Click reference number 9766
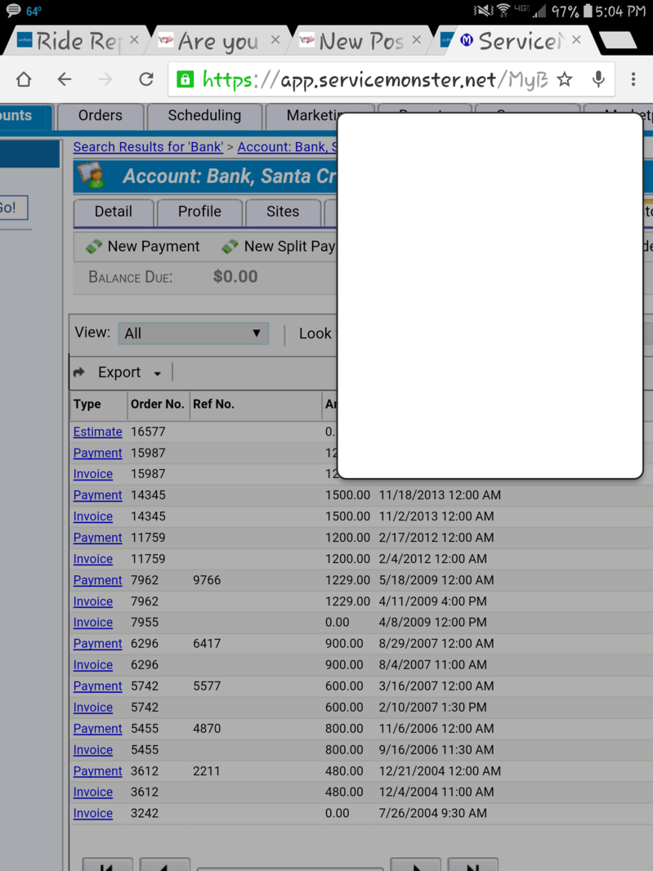 (x=207, y=580)
